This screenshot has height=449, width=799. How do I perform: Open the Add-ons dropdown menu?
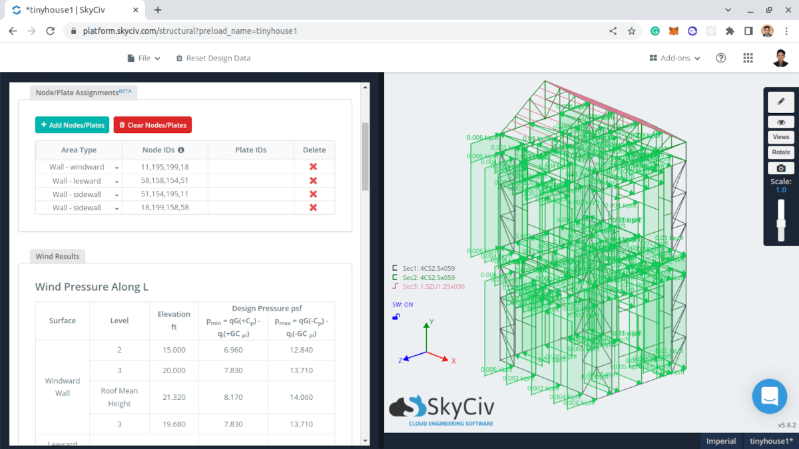click(674, 58)
